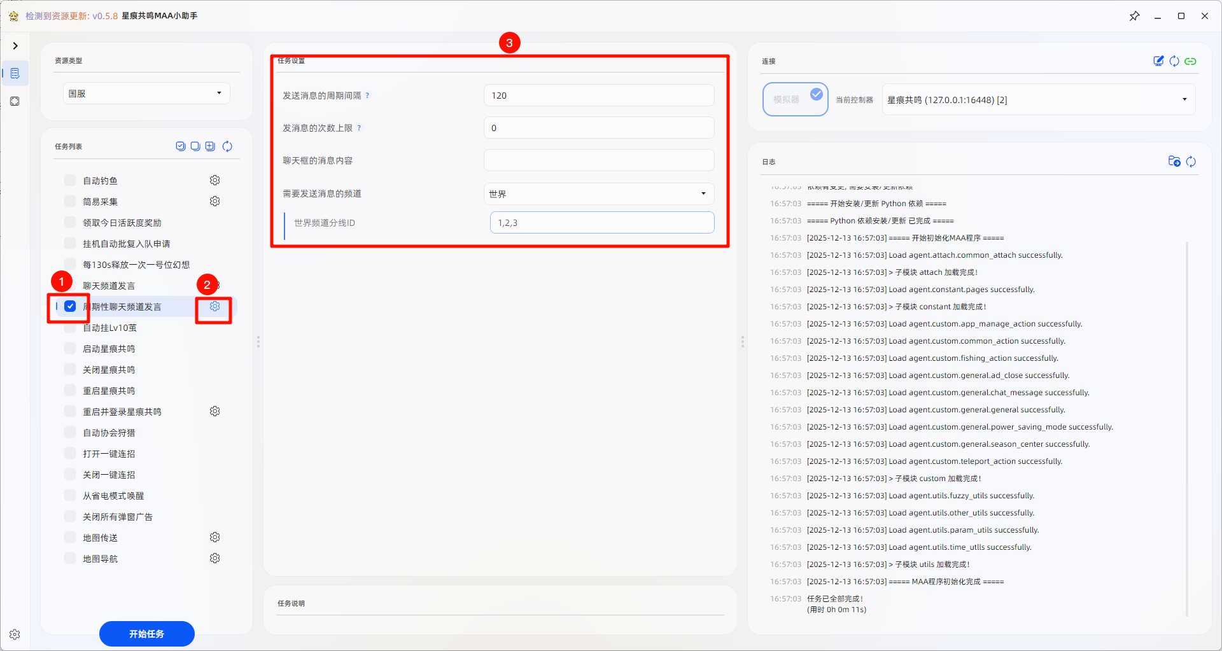This screenshot has width=1222, height=651.
Task: Expand the left sidebar with the chevron arrow
Action: (x=15, y=46)
